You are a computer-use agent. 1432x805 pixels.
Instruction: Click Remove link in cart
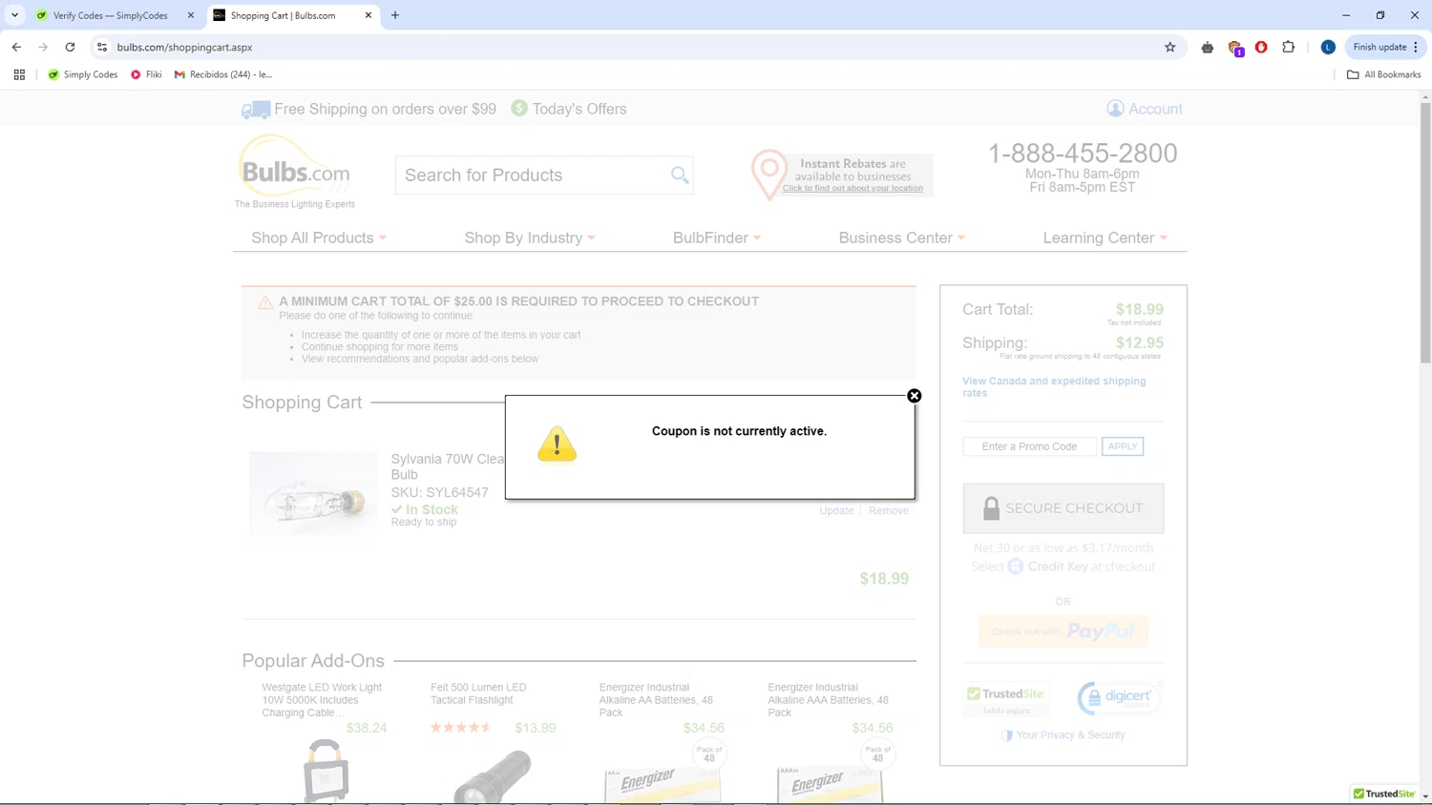click(889, 511)
